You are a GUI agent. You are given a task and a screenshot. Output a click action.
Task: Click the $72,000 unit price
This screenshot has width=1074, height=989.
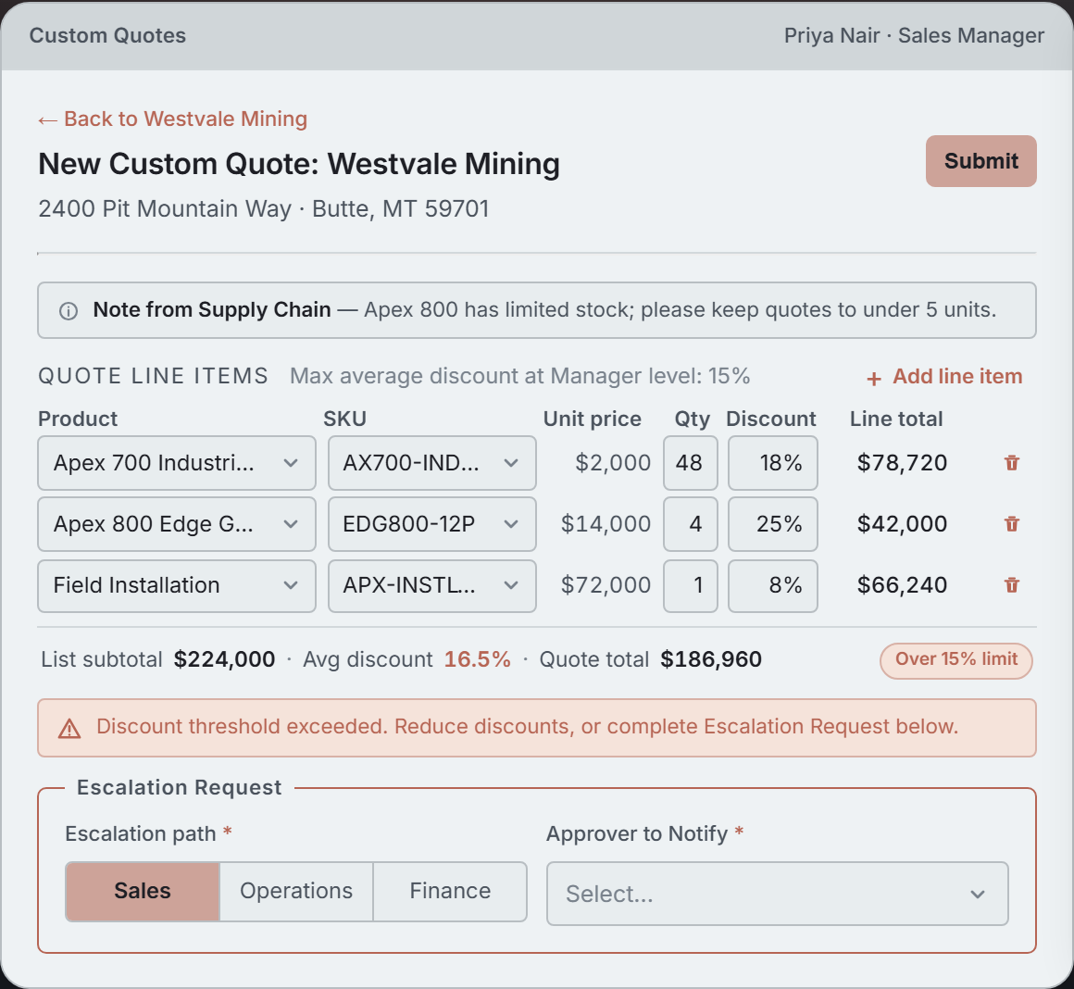coord(606,585)
